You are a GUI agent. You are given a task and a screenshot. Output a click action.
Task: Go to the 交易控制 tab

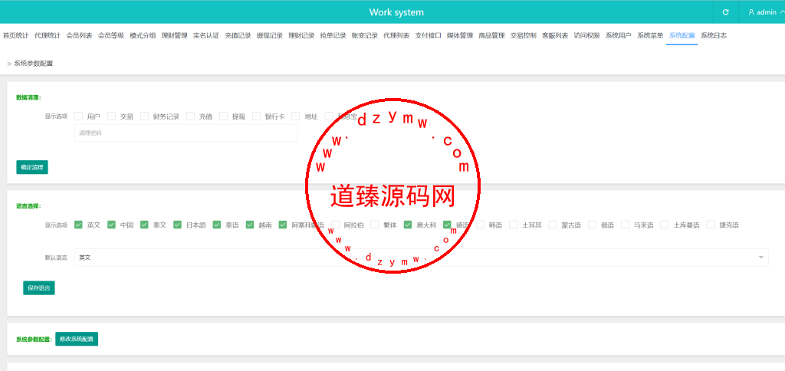pyautogui.click(x=523, y=35)
